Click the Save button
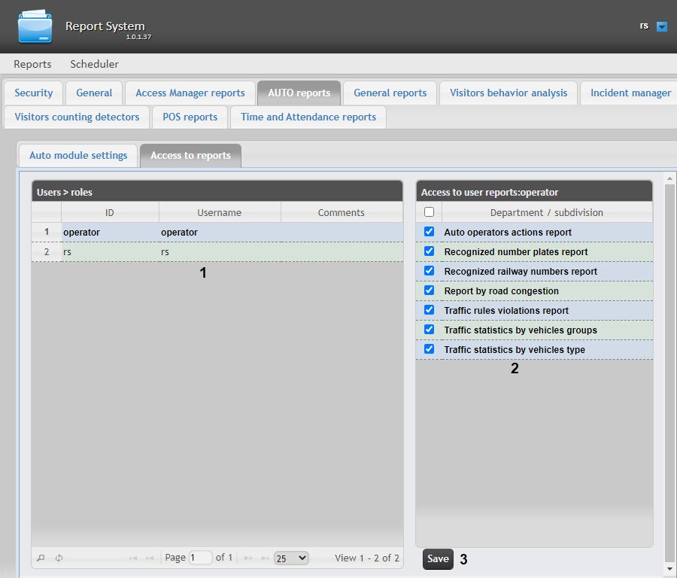This screenshot has height=578, width=677. click(x=438, y=559)
